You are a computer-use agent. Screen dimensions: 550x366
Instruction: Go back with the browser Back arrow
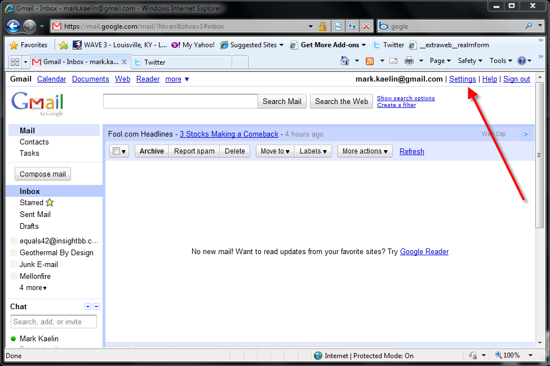coord(13,26)
